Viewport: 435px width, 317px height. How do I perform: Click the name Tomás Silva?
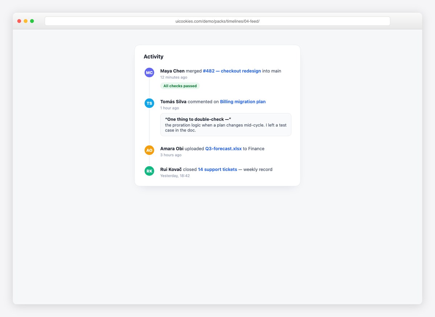173,102
